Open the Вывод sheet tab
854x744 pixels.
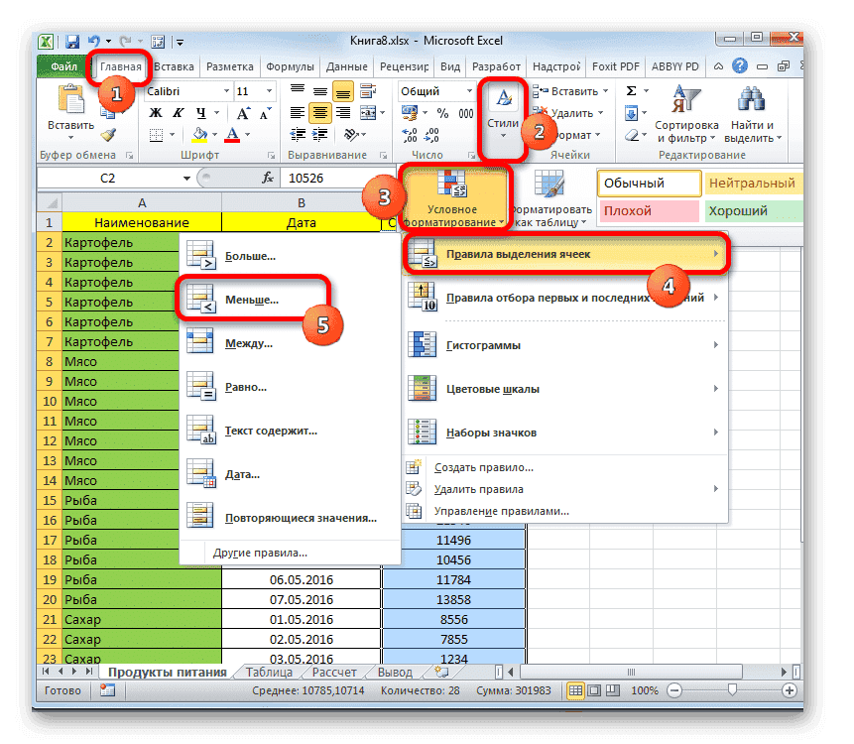point(395,671)
